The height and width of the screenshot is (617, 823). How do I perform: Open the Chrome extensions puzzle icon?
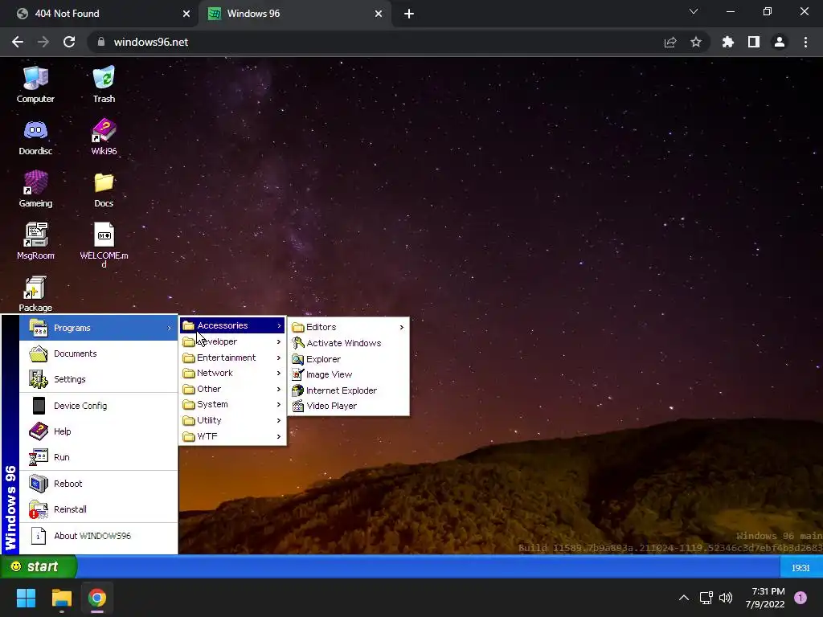point(727,42)
